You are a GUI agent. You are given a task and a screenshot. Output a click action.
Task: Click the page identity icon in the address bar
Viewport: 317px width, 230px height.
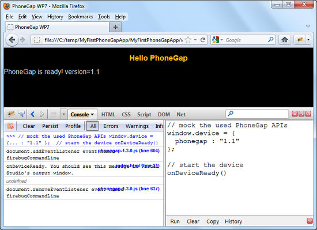coord(37,40)
